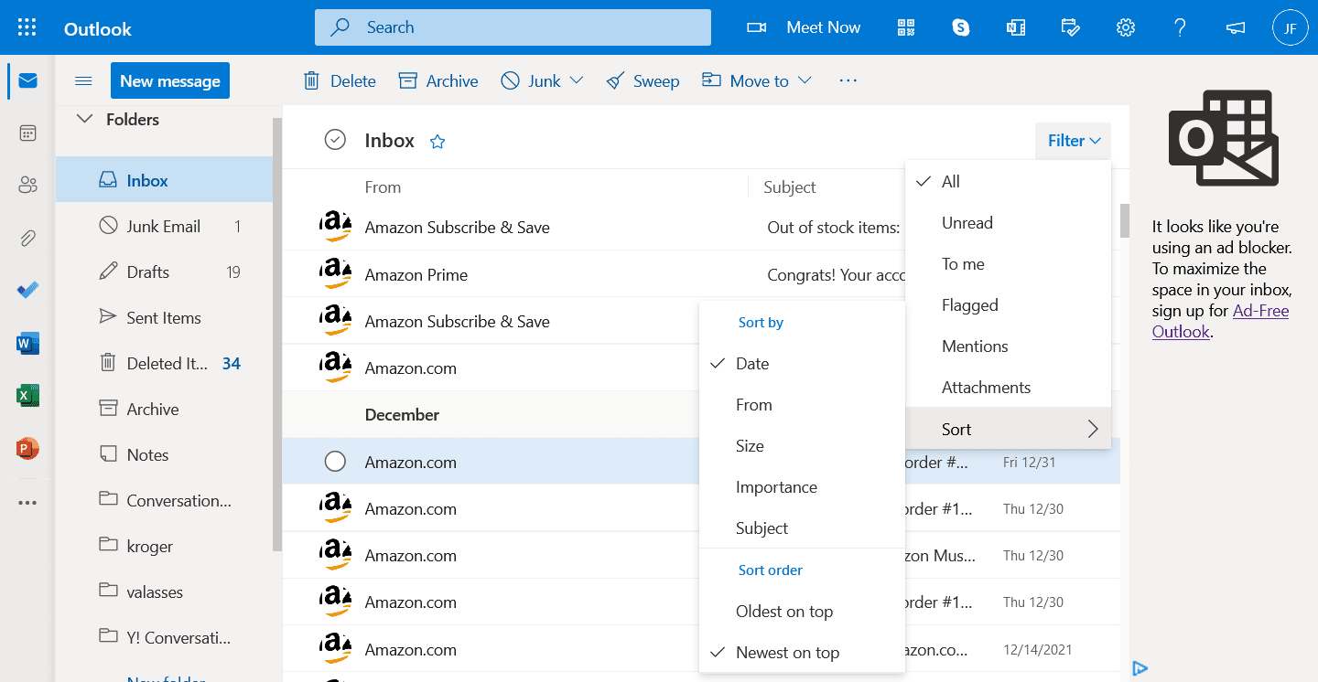Screen dimensions: 1318x682
Task: Toggle the select all messages circle
Action: [x=335, y=140]
